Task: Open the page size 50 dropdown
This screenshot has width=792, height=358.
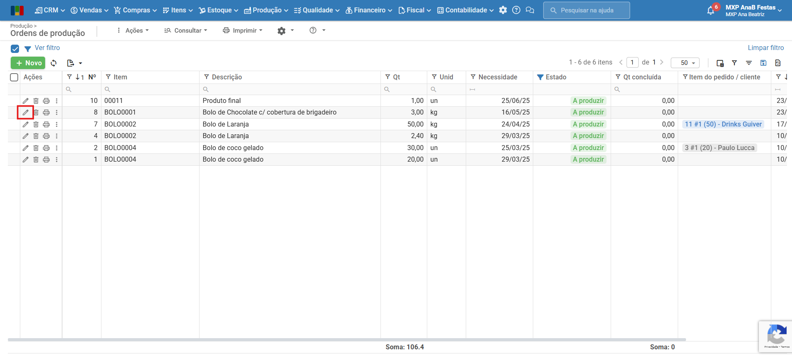Action: pyautogui.click(x=685, y=63)
